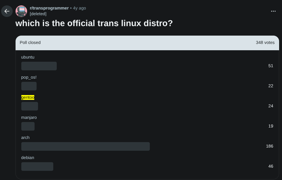This screenshot has width=282, height=180.
Task: Click the gentoo result bar
Action: coord(30,106)
